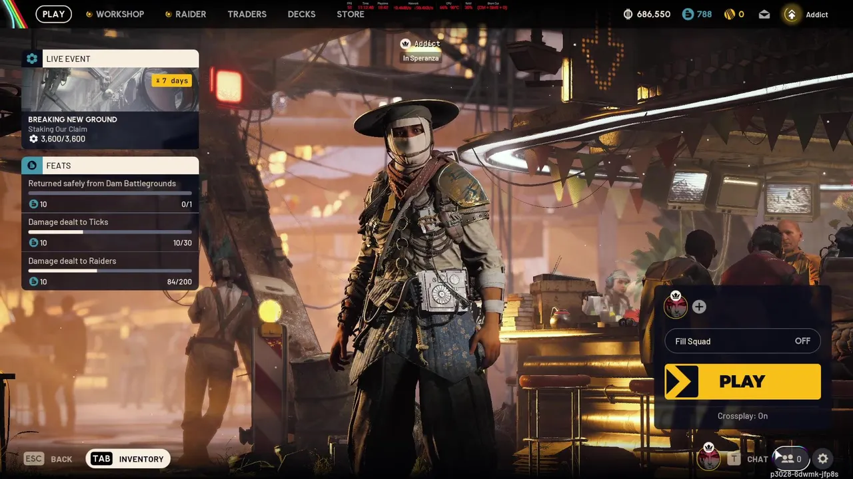Click the reward token icon for Ticks feat
Screen dimensions: 853x479
click(x=33, y=243)
